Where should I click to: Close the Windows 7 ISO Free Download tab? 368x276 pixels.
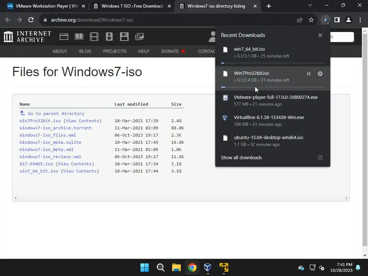tap(169, 6)
